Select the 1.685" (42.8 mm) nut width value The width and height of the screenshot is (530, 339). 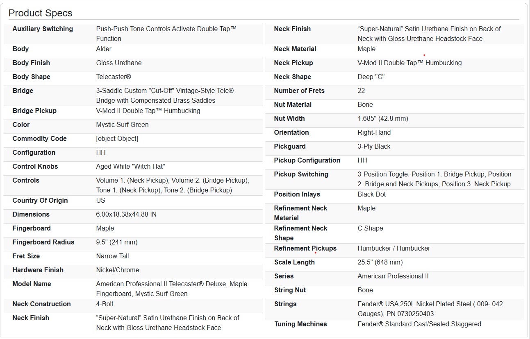[x=383, y=119]
